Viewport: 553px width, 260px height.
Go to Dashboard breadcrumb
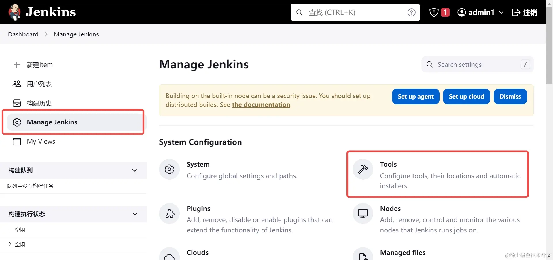pos(23,34)
